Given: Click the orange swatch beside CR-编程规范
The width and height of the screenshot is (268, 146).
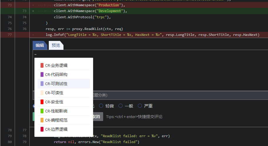Looking at the screenshot, I should click(42, 120).
